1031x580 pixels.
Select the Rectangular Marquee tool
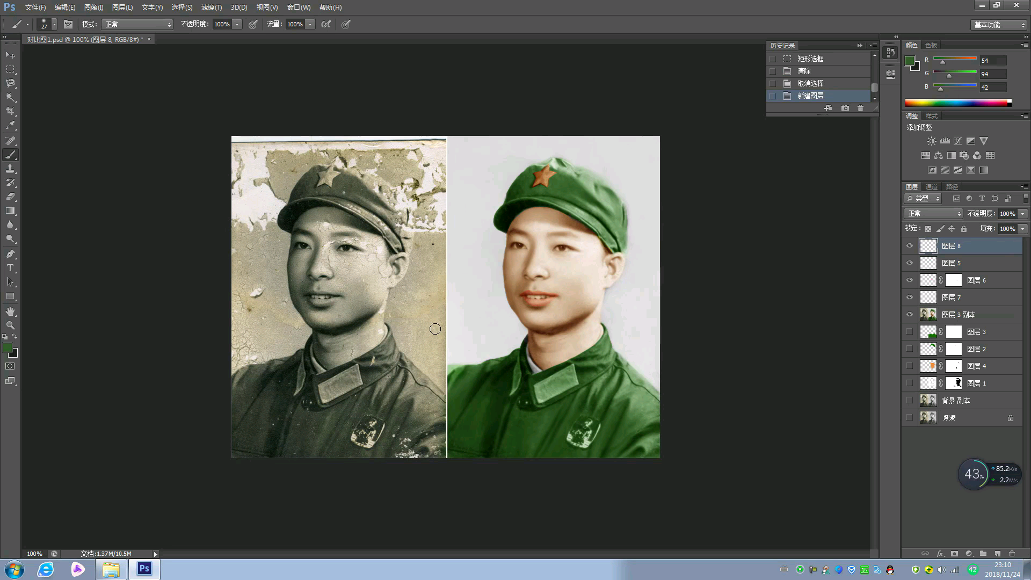point(10,69)
